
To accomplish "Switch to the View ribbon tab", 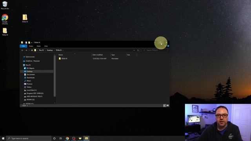I will (x=46, y=46).
